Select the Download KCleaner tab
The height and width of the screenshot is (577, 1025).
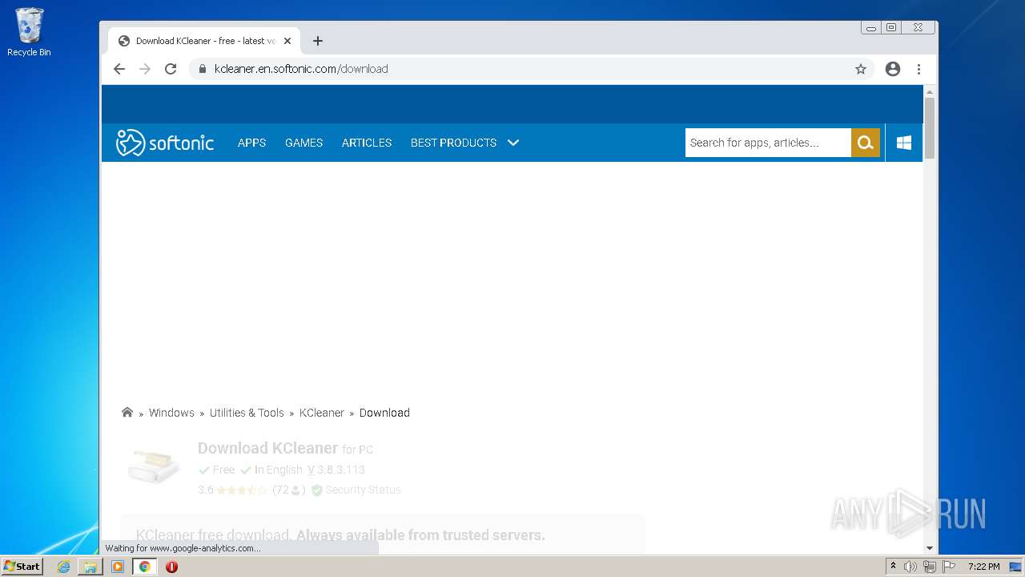(205, 41)
